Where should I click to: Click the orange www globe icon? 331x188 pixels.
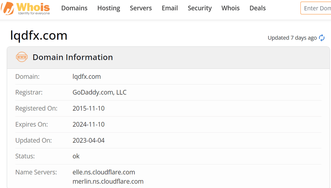click(22, 57)
